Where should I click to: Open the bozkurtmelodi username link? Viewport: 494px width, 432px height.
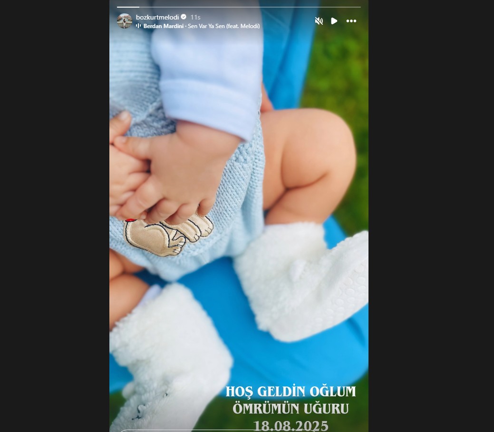pos(157,17)
